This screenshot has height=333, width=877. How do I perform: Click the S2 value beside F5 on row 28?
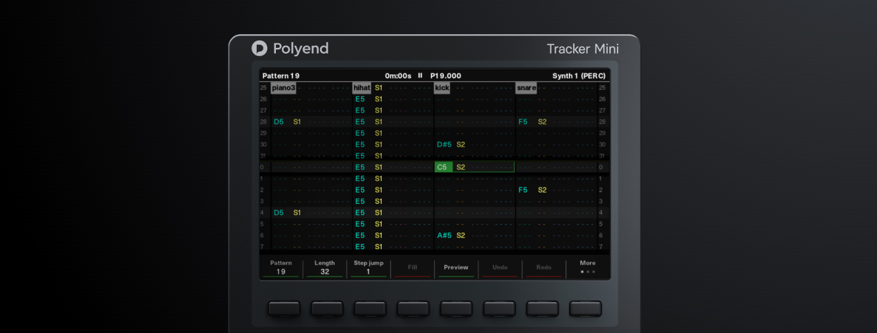coord(542,122)
